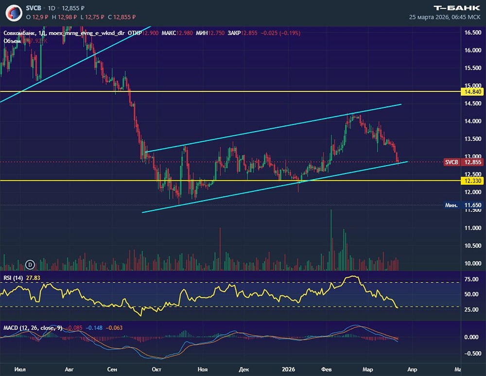
Task: Click the Окт label on time axis
Action: [x=156, y=370]
